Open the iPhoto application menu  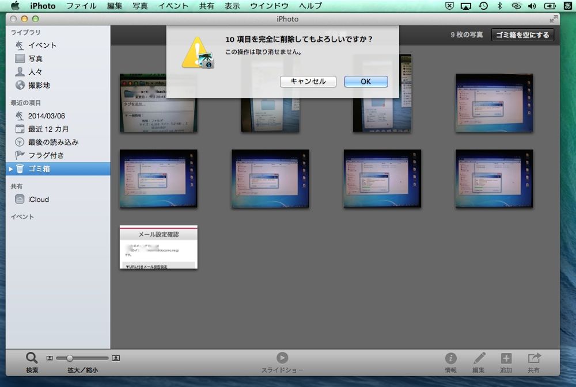point(43,6)
